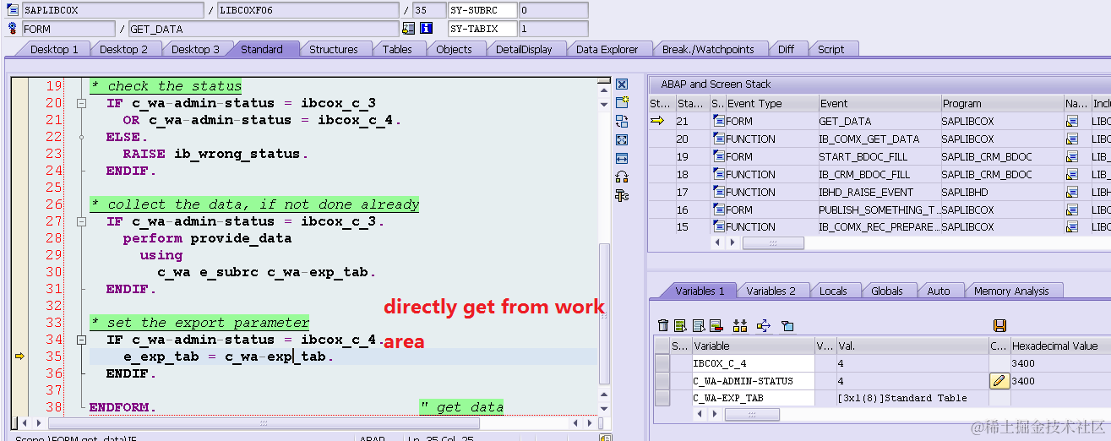This screenshot has width=1111, height=441.
Task: Click event type icon in IBHD_RAISE_EVENT row
Action: click(719, 192)
